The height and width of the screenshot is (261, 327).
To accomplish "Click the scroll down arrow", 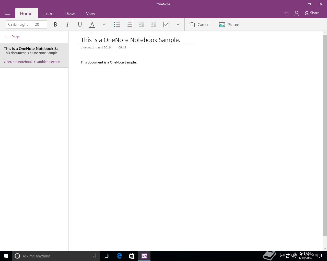I will click(x=325, y=249).
